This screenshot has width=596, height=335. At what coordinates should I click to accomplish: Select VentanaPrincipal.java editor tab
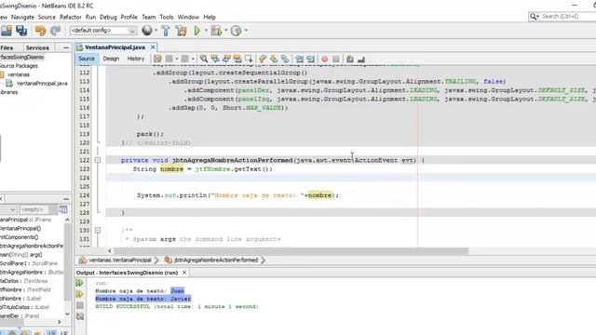pos(115,47)
